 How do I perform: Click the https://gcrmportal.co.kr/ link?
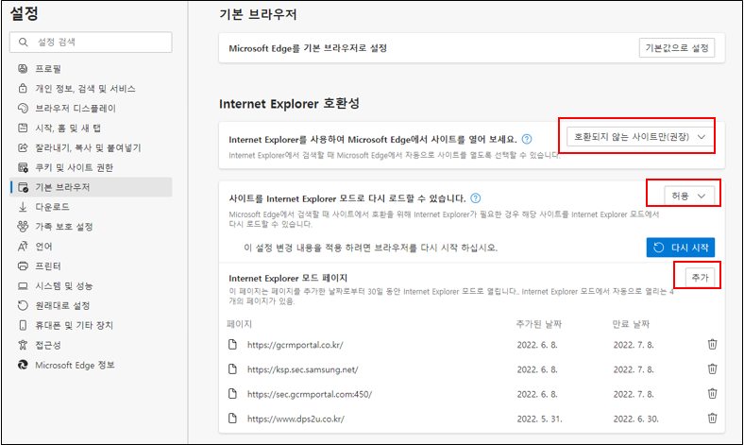click(296, 345)
